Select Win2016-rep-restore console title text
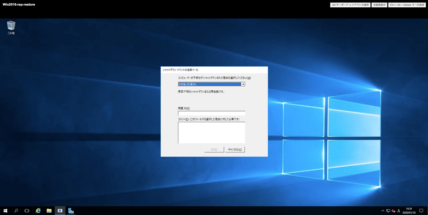Screen dimensions: 428x215 (x=19, y=5)
